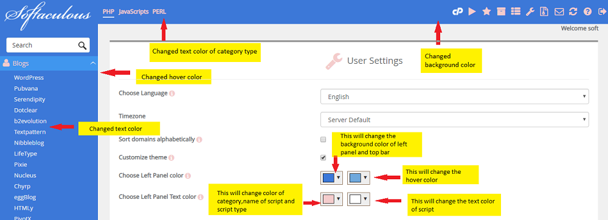Click info icon beside Choose Left Panel color
Screen dimensions: 608x220
click(188, 176)
